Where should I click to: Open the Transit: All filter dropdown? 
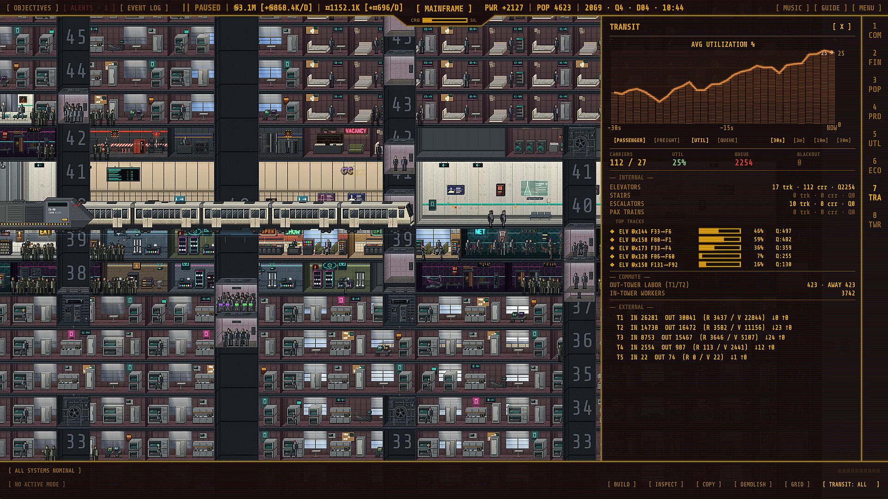[x=851, y=484]
